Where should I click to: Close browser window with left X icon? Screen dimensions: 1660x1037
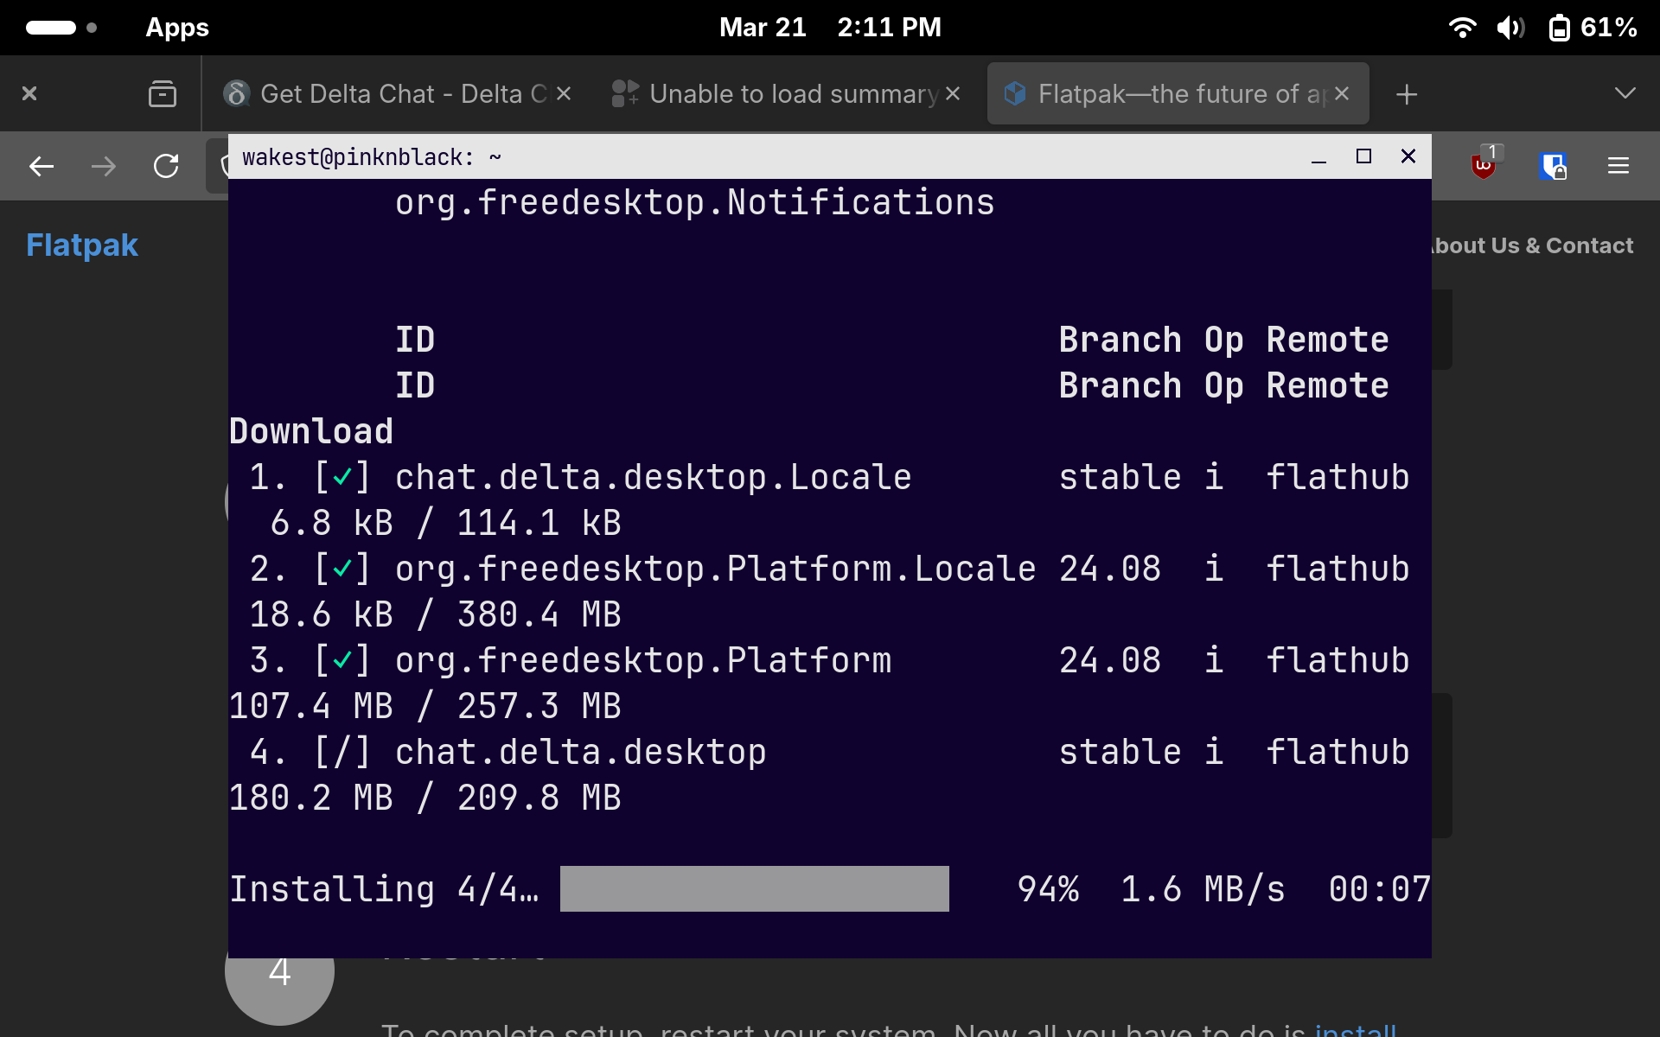point(29,93)
